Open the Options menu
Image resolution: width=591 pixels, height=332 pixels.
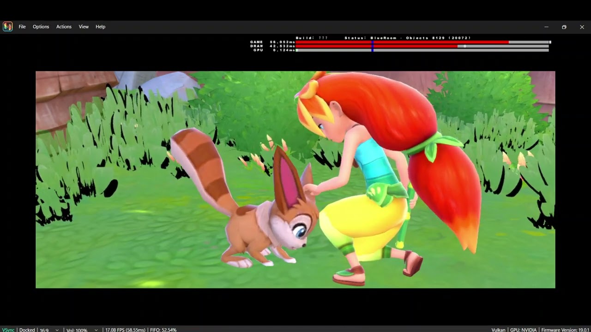[x=41, y=27]
